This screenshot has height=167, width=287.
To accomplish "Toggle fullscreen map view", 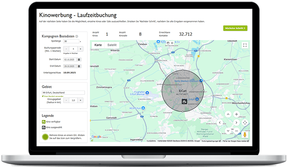I will [245, 45].
